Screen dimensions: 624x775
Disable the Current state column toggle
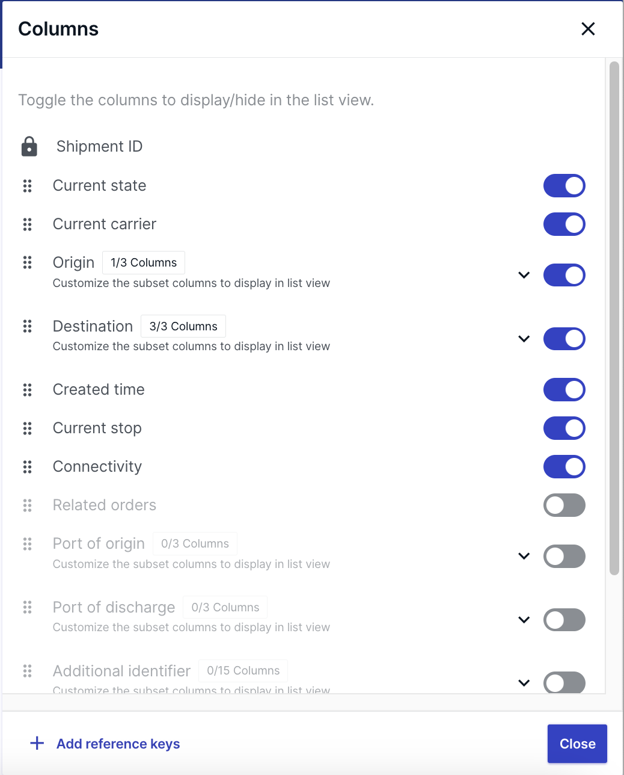point(564,186)
